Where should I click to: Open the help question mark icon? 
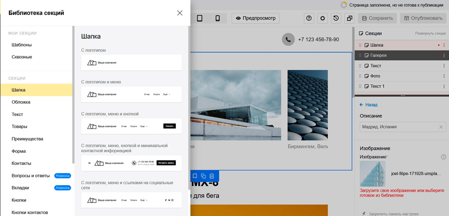coord(309,18)
